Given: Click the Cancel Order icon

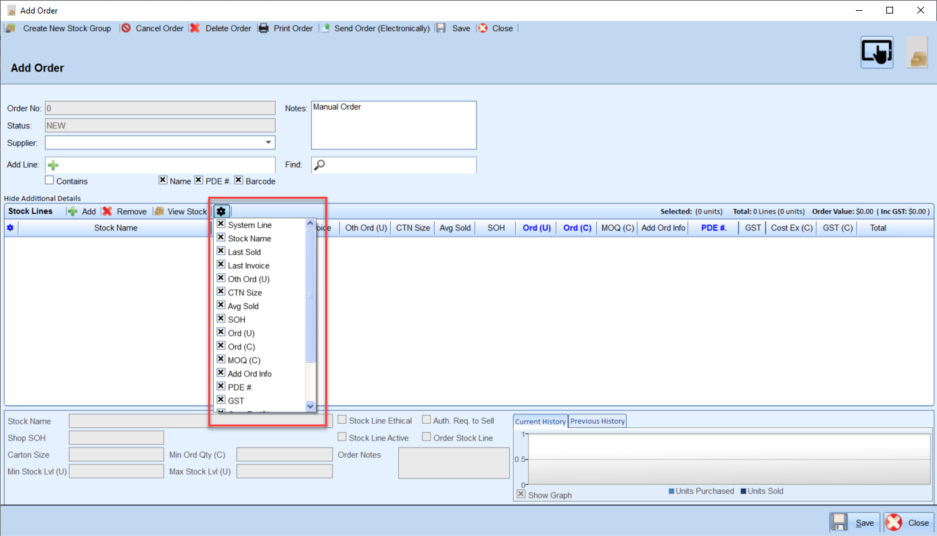Looking at the screenshot, I should [x=126, y=28].
